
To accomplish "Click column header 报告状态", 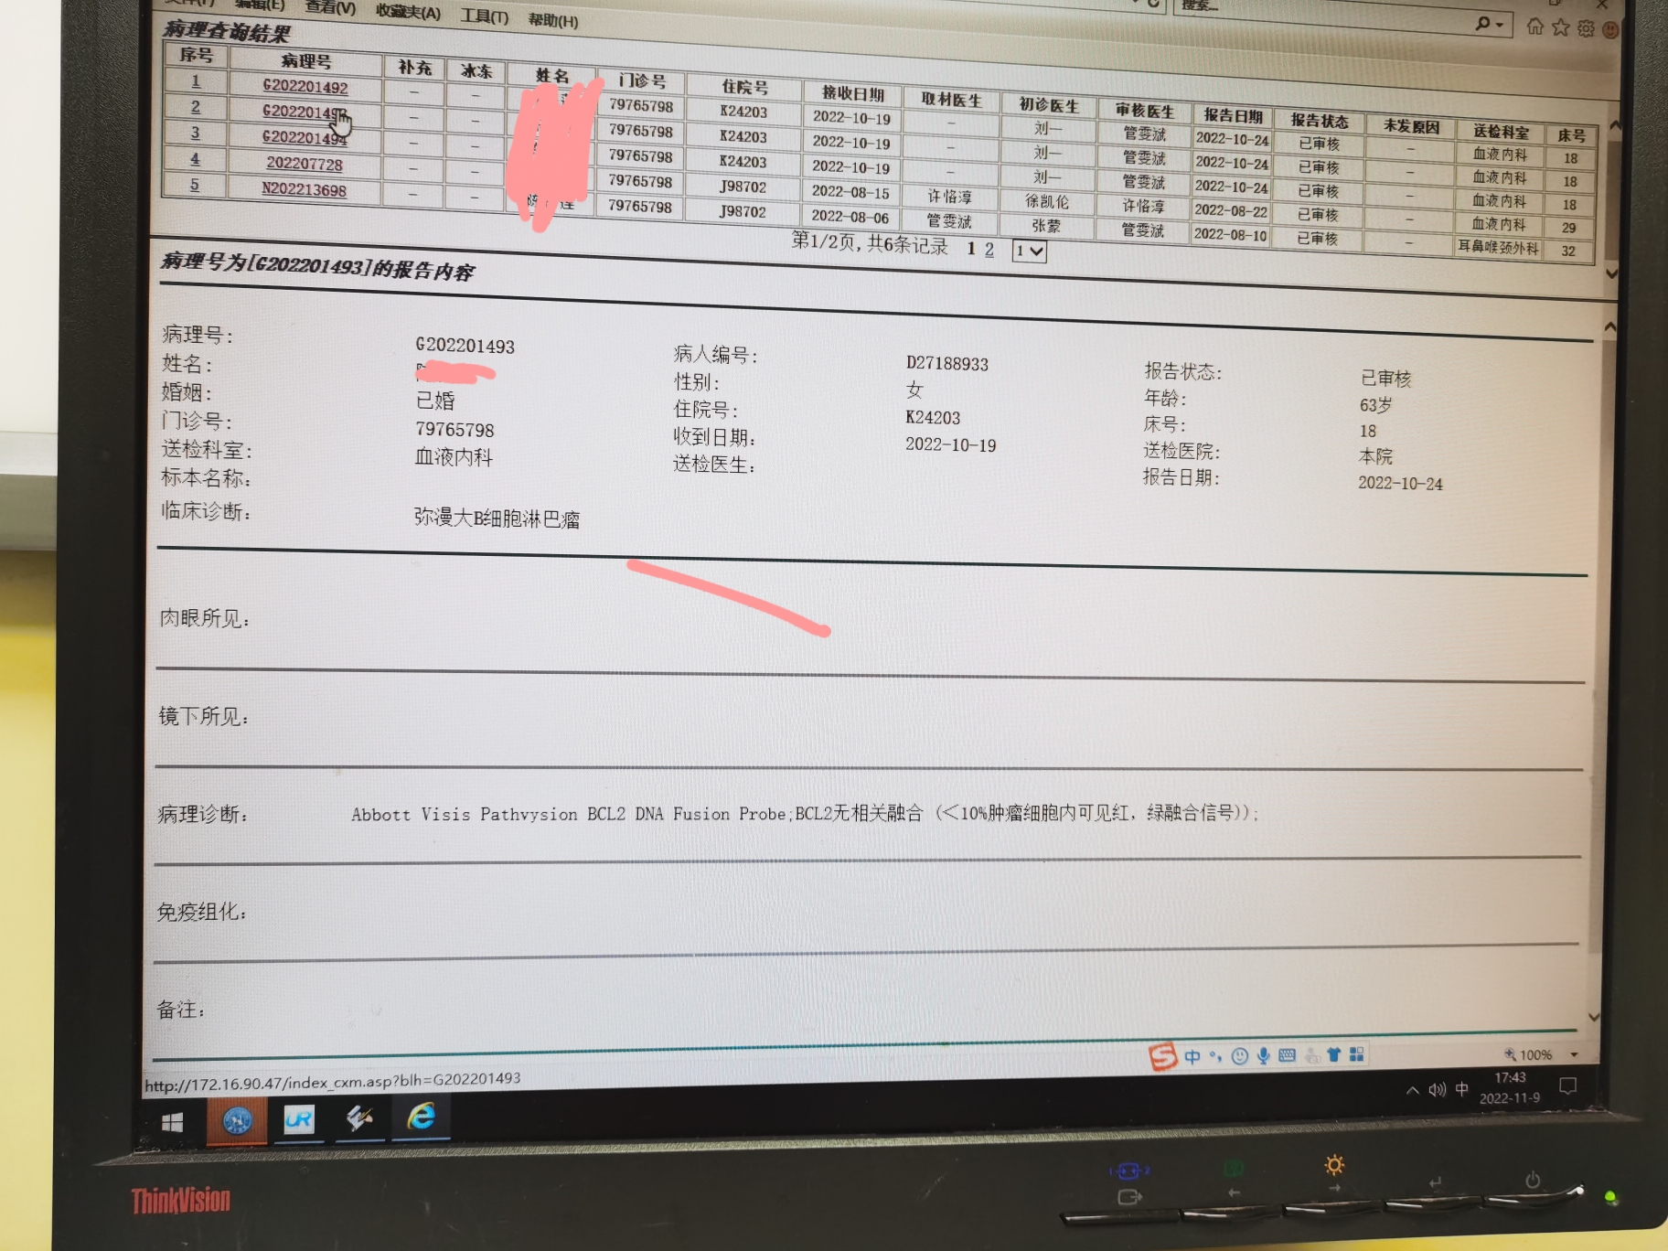I will click(x=1319, y=121).
